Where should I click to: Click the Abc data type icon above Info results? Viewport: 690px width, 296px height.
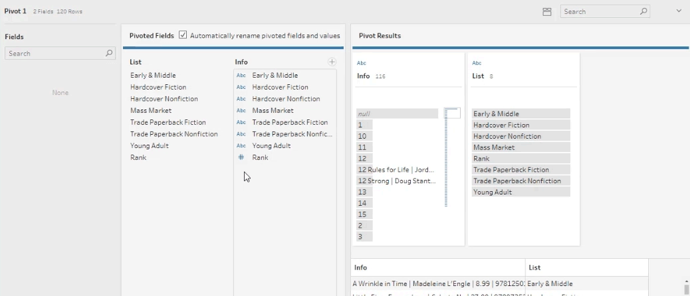(362, 63)
